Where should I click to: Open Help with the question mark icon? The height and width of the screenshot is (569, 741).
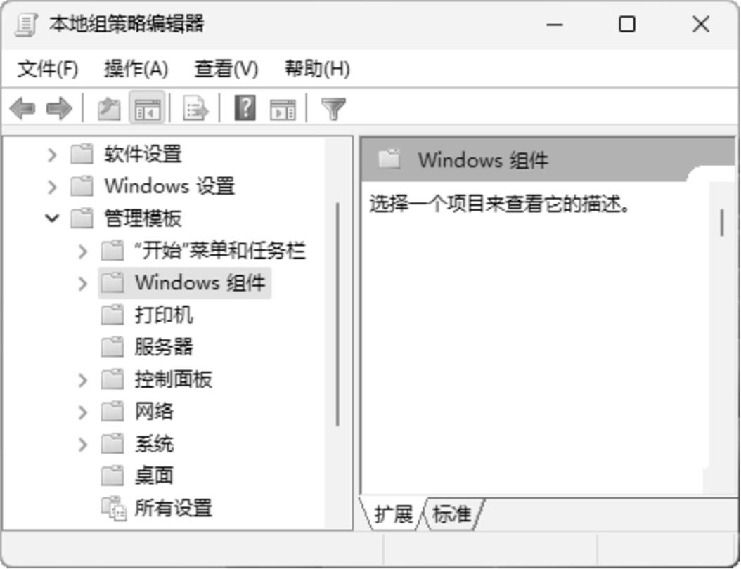coord(245,107)
